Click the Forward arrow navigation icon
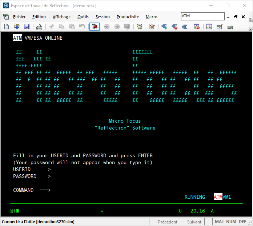 [117, 27]
